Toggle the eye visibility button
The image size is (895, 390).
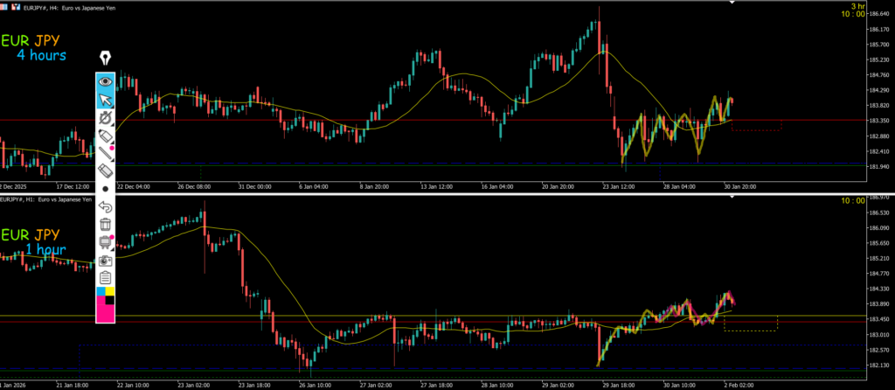click(x=107, y=80)
